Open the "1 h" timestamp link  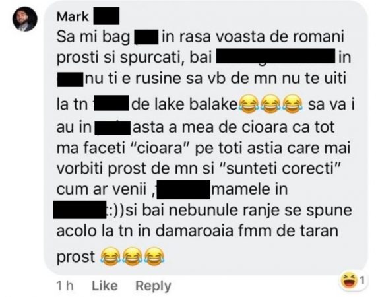[x=65, y=286]
